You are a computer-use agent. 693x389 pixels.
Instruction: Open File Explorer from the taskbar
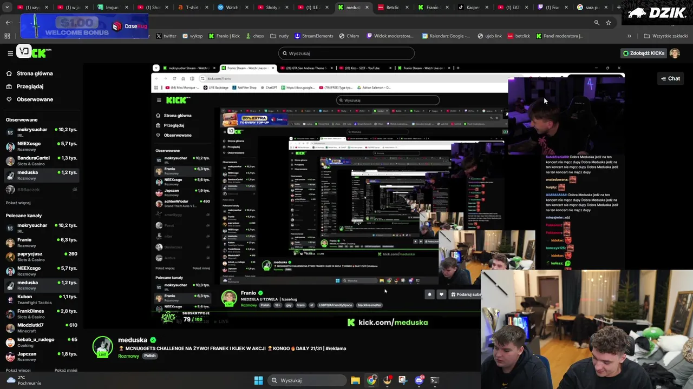point(355,380)
